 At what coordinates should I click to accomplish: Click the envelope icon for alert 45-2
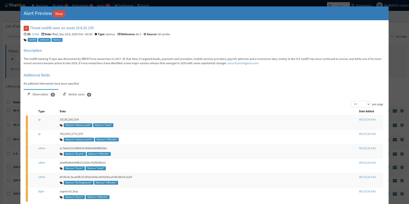point(395,125)
